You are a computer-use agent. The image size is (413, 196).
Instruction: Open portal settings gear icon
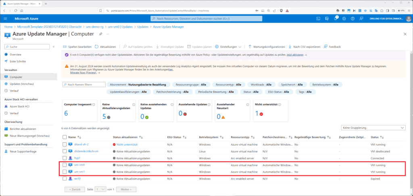[344, 19]
